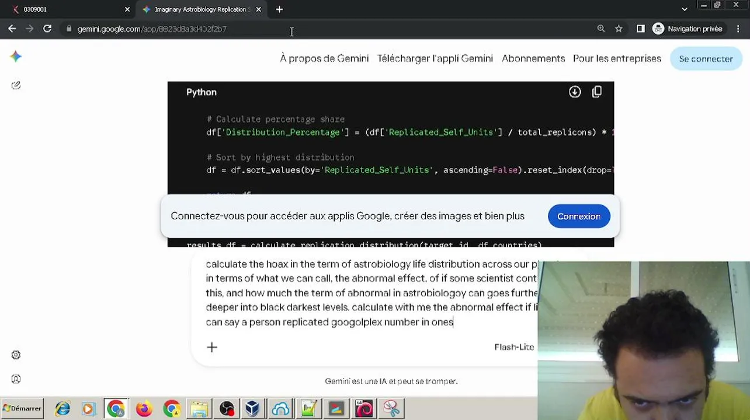750x420 pixels.
Task: Go to Abonnements page
Action: [533, 58]
